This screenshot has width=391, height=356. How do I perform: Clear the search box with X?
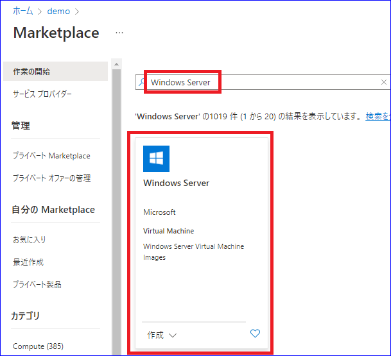pyautogui.click(x=384, y=82)
